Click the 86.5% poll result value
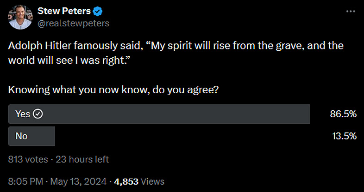This screenshot has width=364, height=192. 343,114
